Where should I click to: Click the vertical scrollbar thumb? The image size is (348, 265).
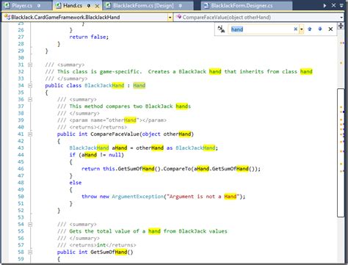click(341, 153)
